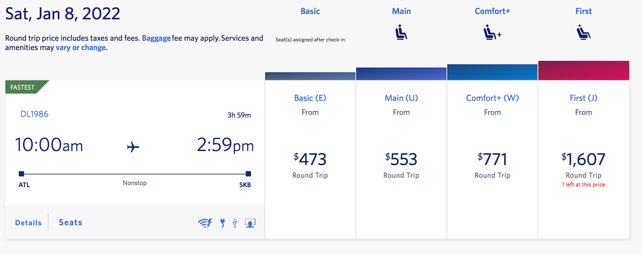
Task: Click the airplane icon between times
Action: tap(133, 147)
